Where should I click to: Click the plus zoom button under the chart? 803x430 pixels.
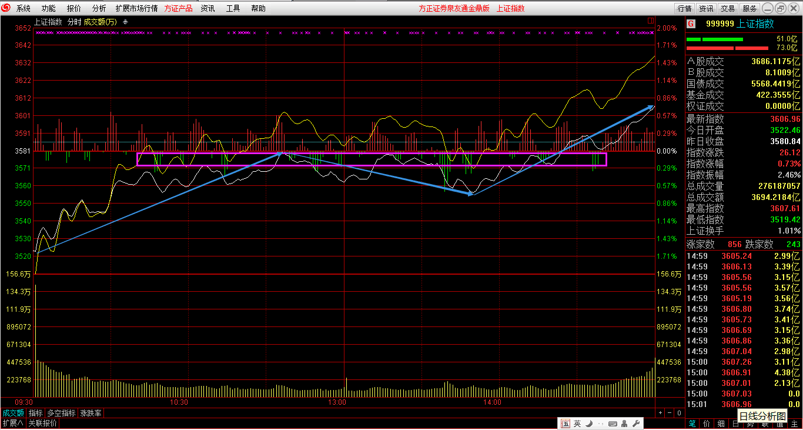pos(660,413)
